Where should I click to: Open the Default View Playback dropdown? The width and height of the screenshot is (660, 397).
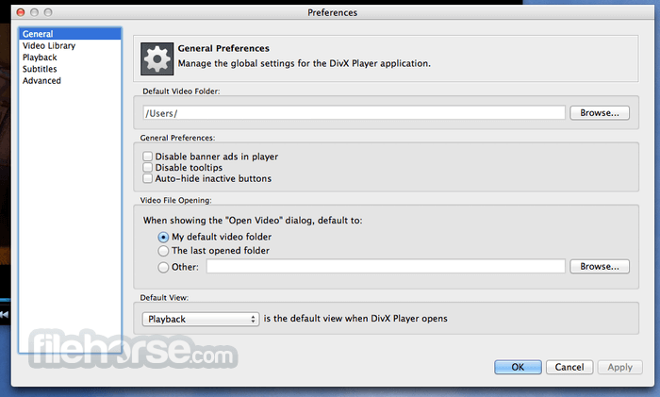pyautogui.click(x=200, y=319)
